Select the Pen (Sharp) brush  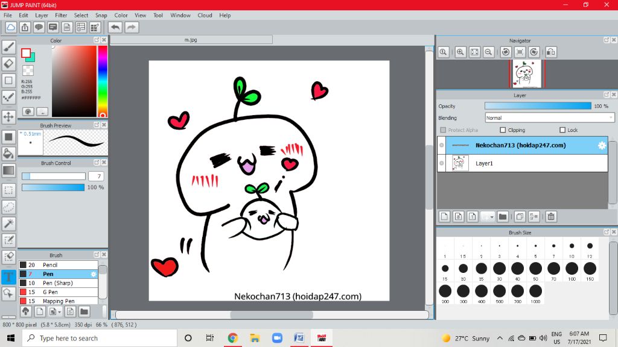coord(59,283)
